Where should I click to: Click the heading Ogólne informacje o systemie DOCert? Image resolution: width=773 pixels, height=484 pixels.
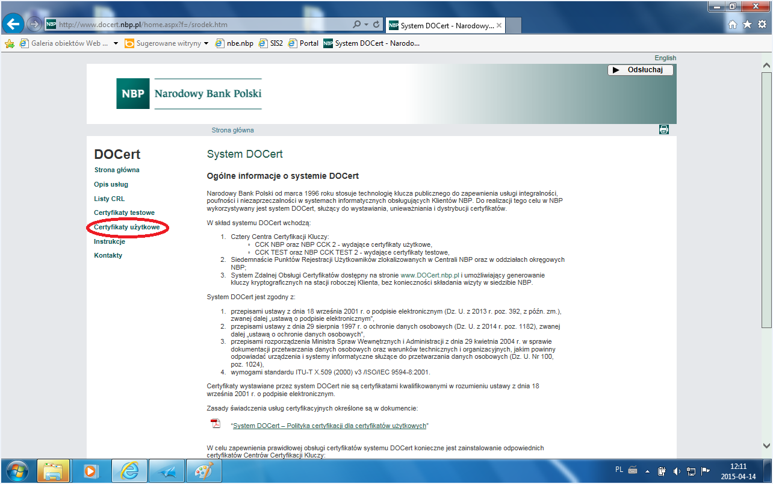tap(283, 176)
